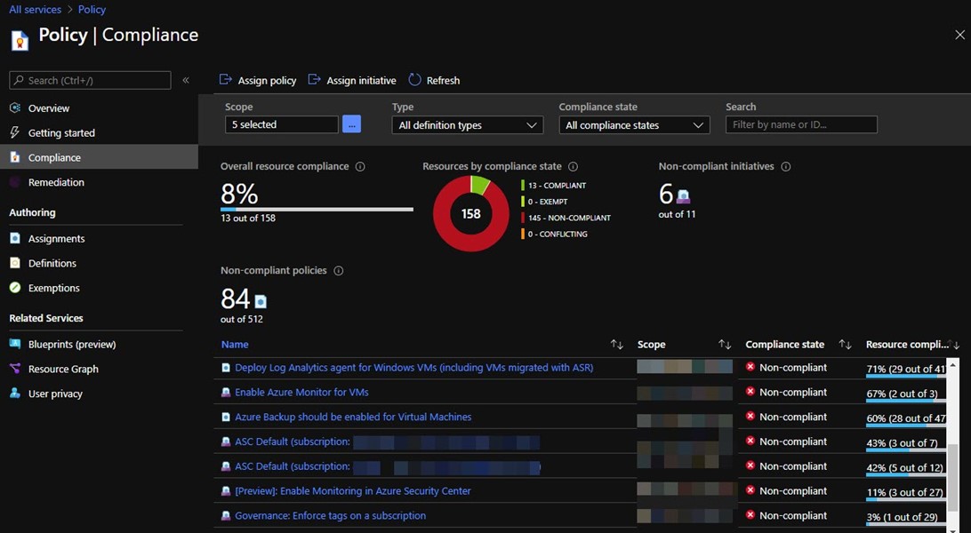Image resolution: width=971 pixels, height=533 pixels.
Task: Collapse the left sidebar menu
Action: (186, 80)
